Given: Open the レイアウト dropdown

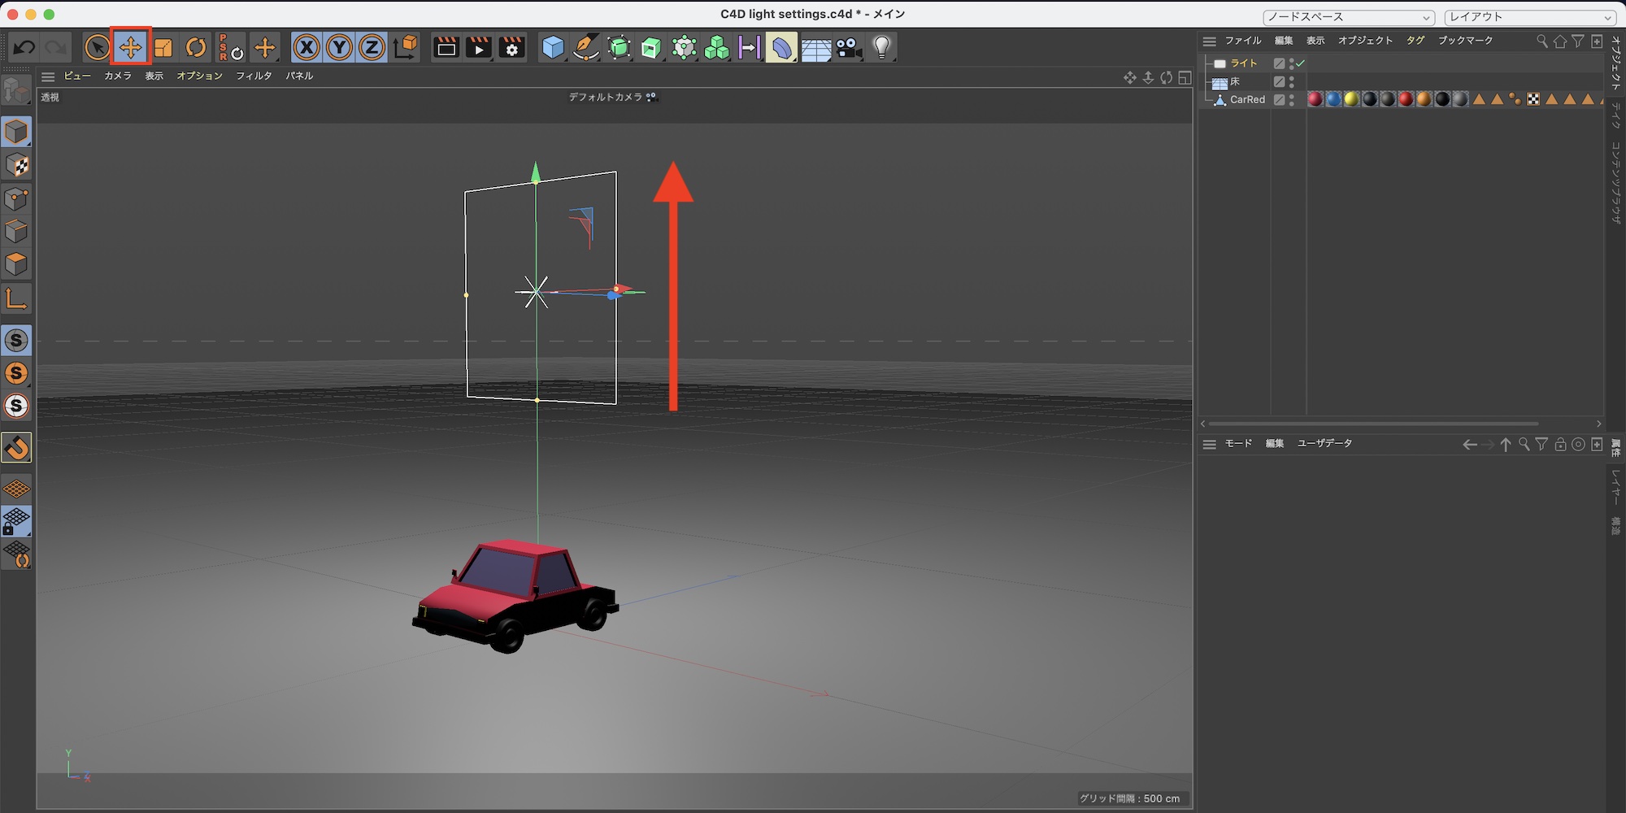Looking at the screenshot, I should (x=1529, y=17).
